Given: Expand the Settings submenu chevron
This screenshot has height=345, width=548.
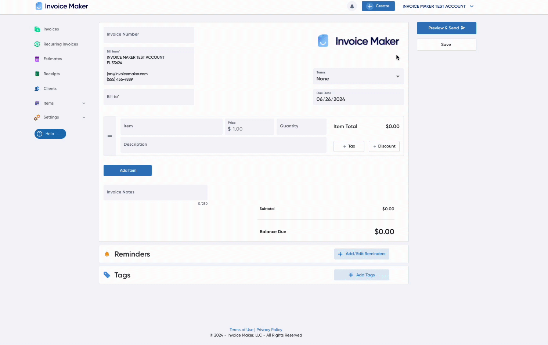Looking at the screenshot, I should tap(84, 117).
